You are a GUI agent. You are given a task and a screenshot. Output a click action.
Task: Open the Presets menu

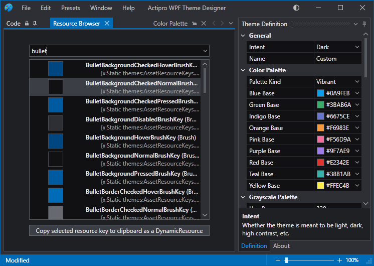pos(70,8)
